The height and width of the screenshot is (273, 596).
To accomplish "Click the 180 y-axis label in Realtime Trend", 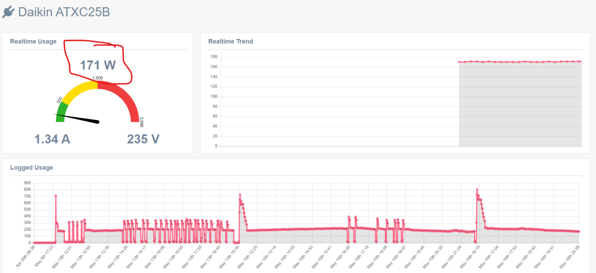I will [214, 57].
